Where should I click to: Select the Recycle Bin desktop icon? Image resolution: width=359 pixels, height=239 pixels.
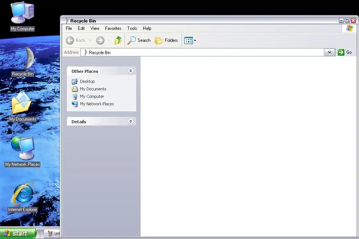pyautogui.click(x=23, y=61)
